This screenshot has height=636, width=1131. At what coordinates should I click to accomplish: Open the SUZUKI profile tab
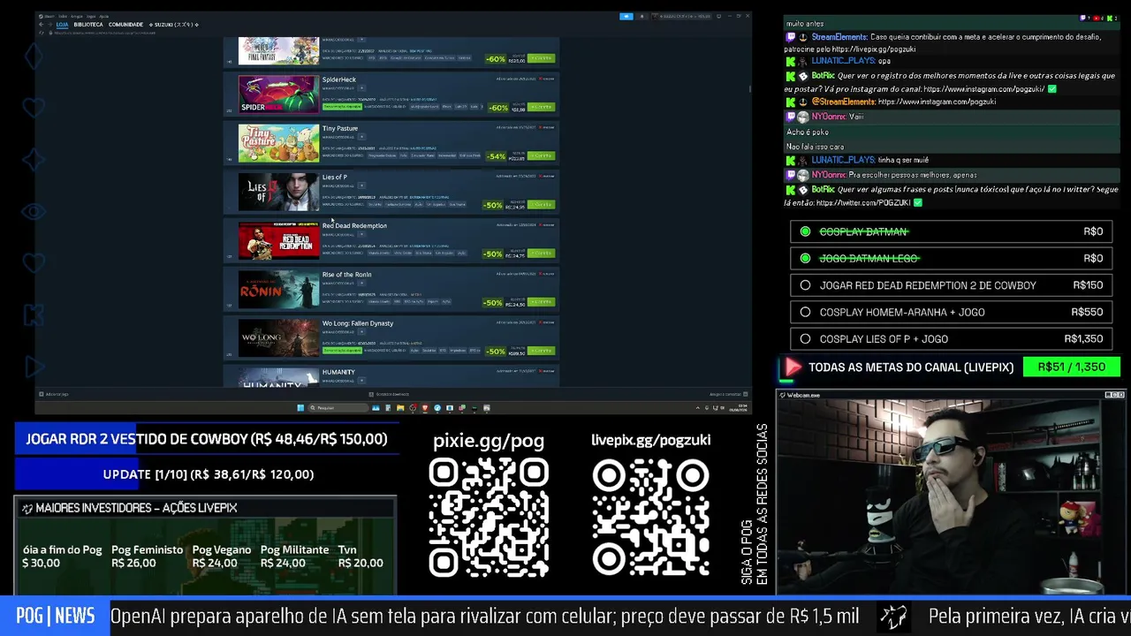tap(173, 25)
